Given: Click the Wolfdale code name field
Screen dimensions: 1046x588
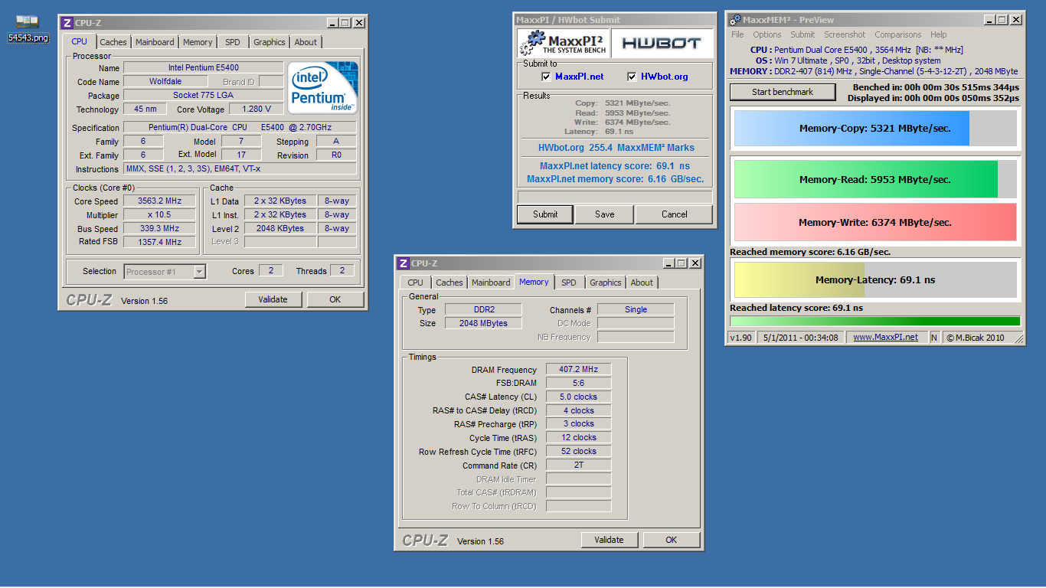Looking at the screenshot, I should click(165, 82).
